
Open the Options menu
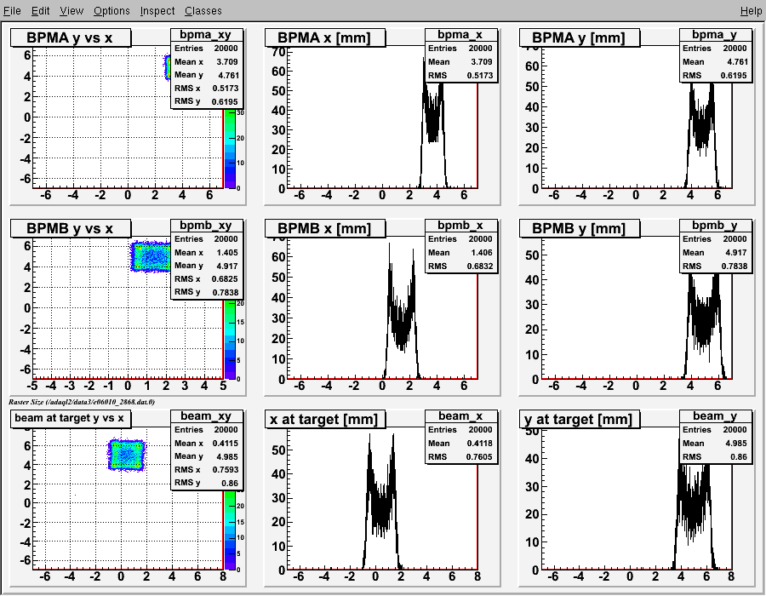pos(111,10)
